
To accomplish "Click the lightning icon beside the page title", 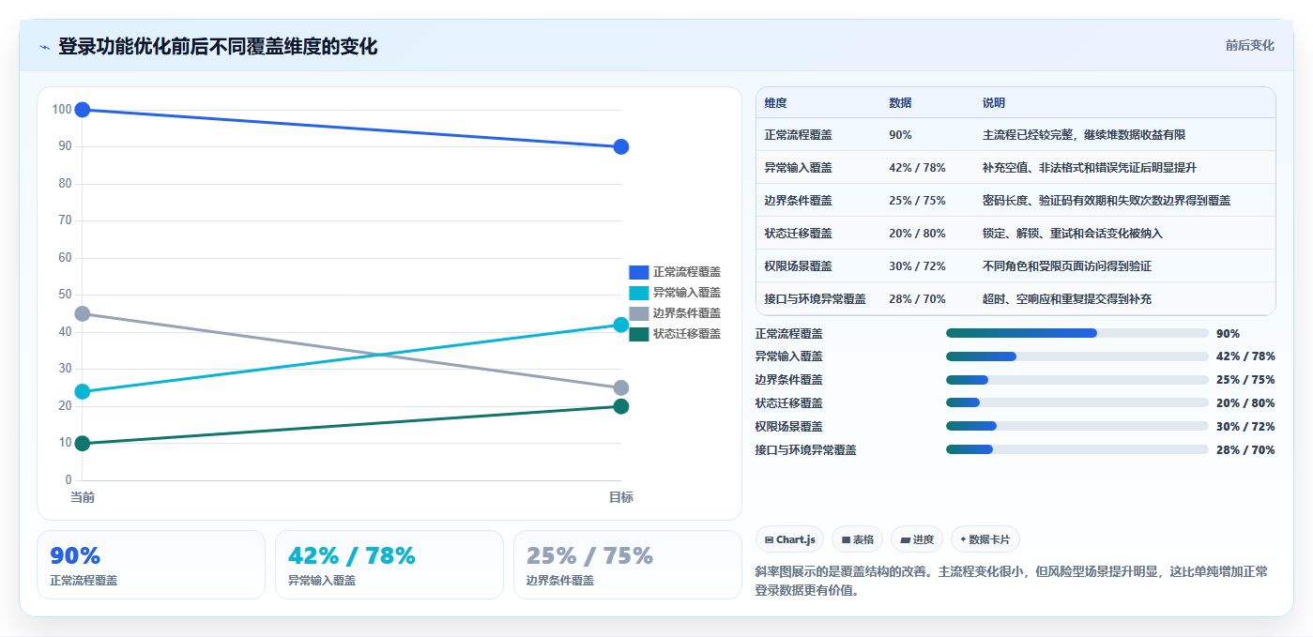I will (45, 47).
